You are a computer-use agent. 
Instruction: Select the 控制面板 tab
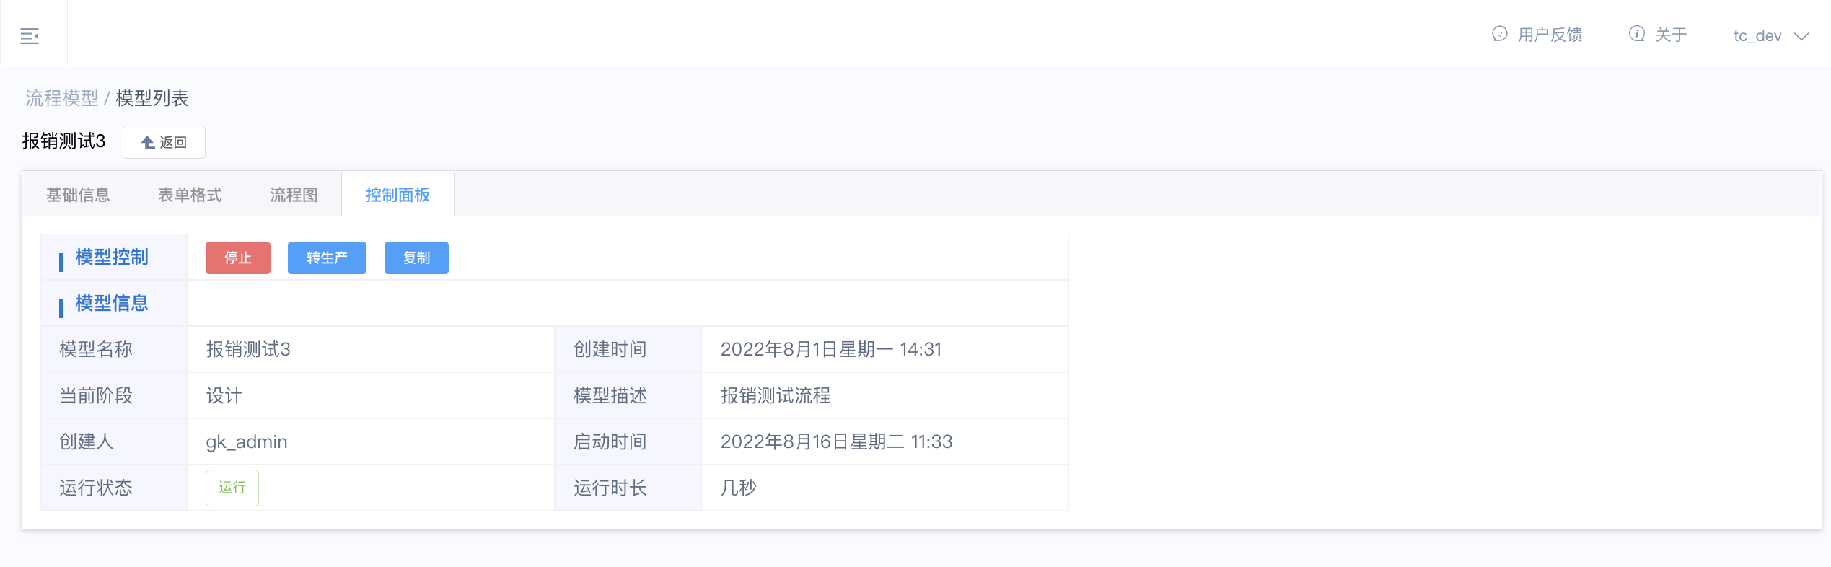(x=398, y=195)
